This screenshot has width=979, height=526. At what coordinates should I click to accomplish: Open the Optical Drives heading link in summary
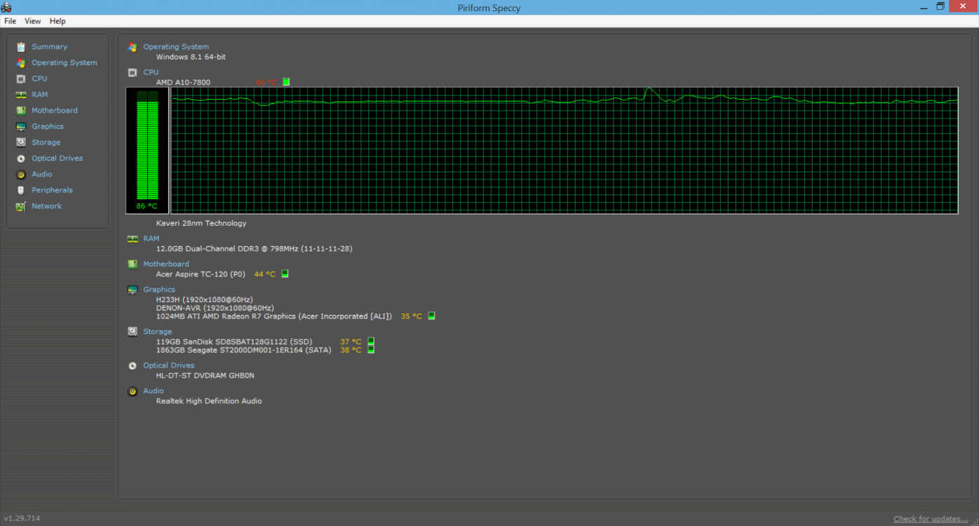(x=169, y=365)
